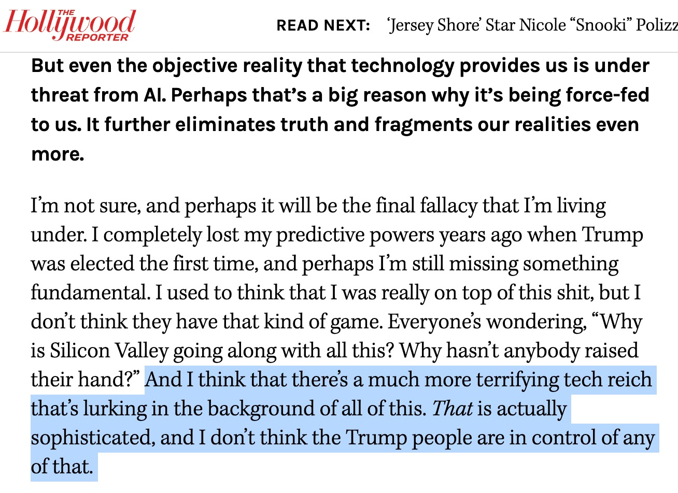The image size is (678, 493).
Task: Click the bold word "fragments"
Action: (x=421, y=125)
